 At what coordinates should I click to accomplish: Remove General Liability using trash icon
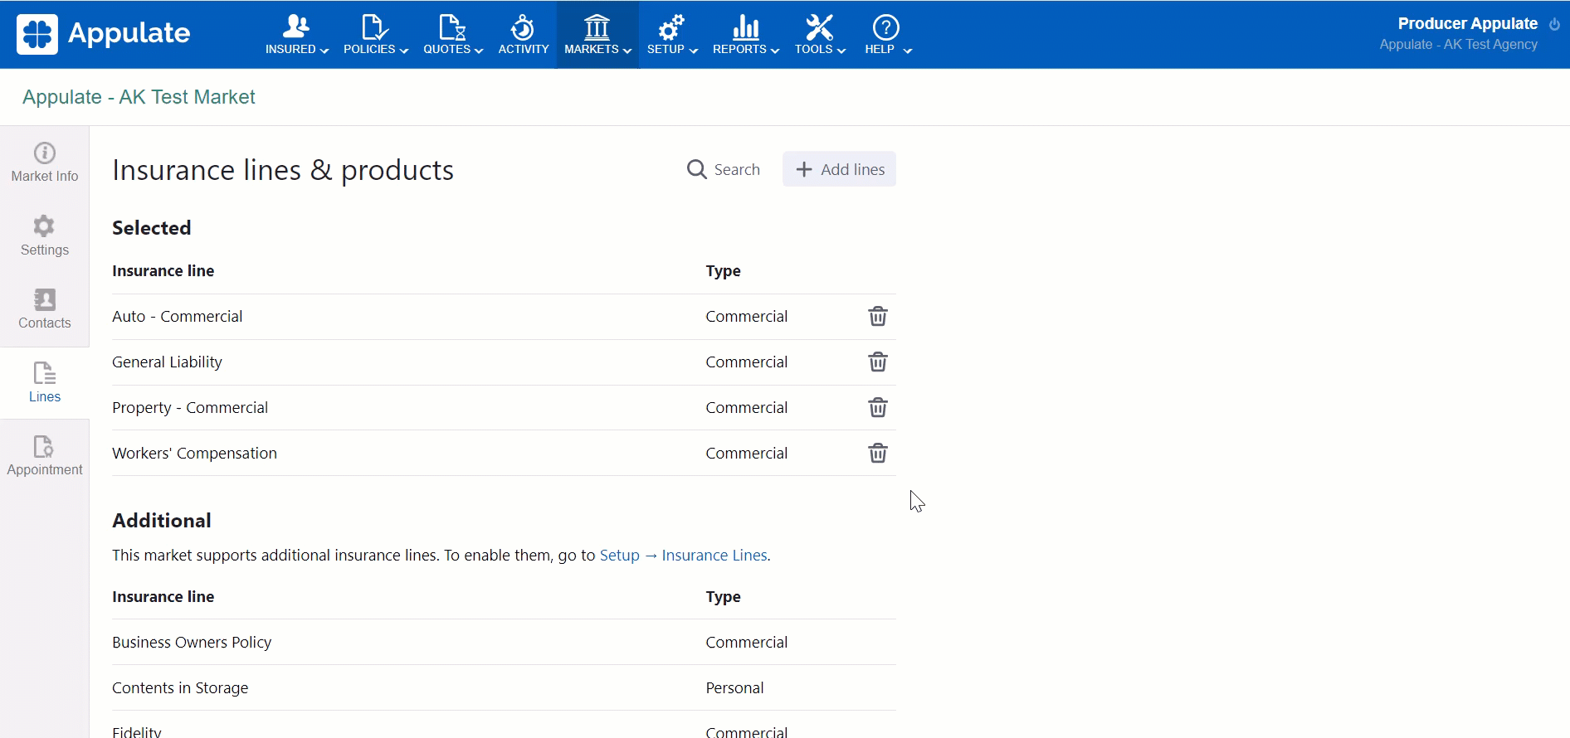[877, 362]
